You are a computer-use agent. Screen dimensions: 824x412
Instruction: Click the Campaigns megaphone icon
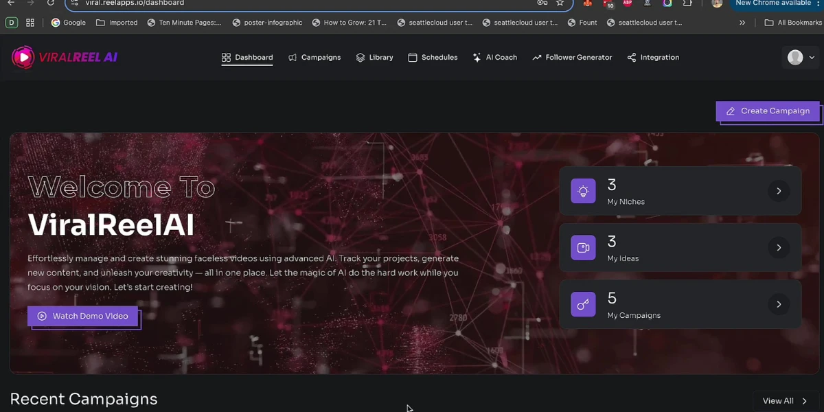[x=293, y=58]
